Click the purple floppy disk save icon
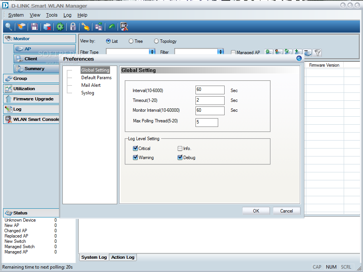The image size is (363, 272). 34,27
